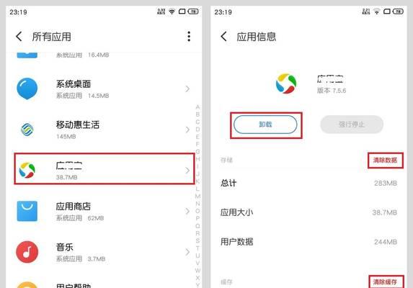Go back from the 应用信息 screen

[x=223, y=37]
